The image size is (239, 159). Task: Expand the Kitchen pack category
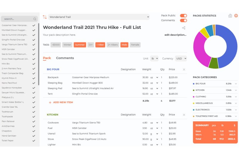click(236, 90)
